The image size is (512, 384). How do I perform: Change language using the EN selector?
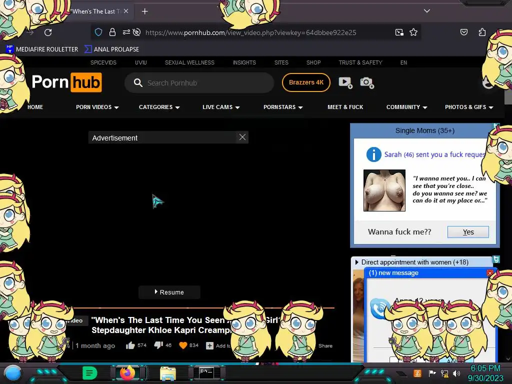tap(403, 62)
